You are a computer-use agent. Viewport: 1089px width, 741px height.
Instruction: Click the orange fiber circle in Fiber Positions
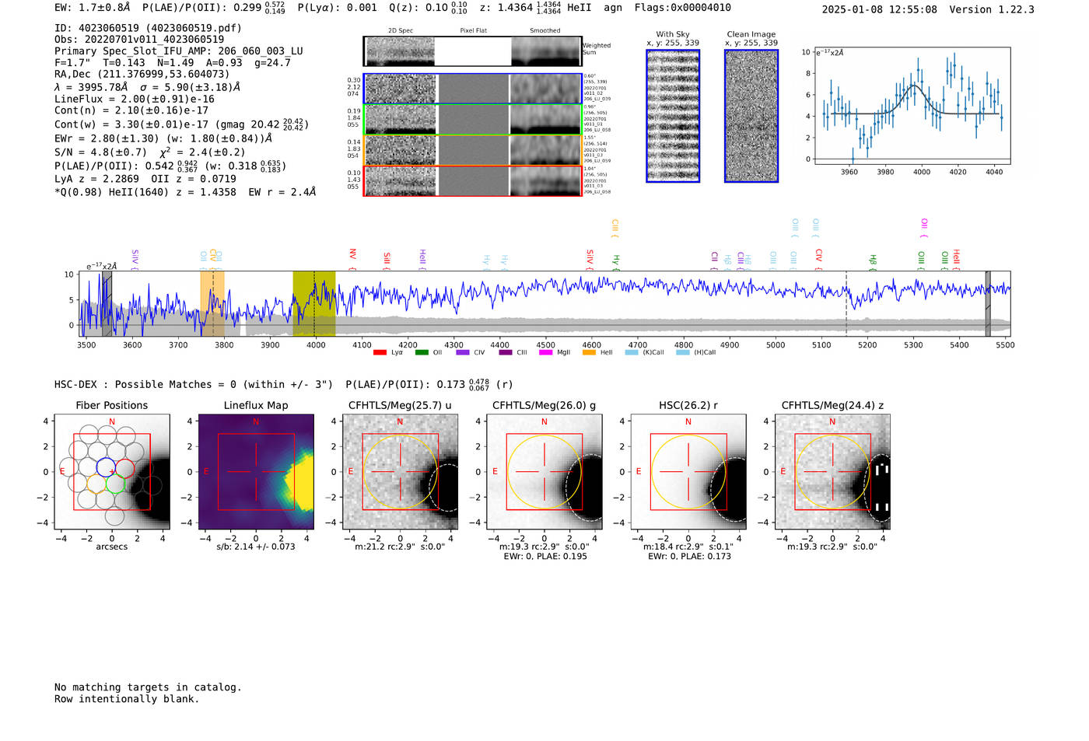coord(96,484)
